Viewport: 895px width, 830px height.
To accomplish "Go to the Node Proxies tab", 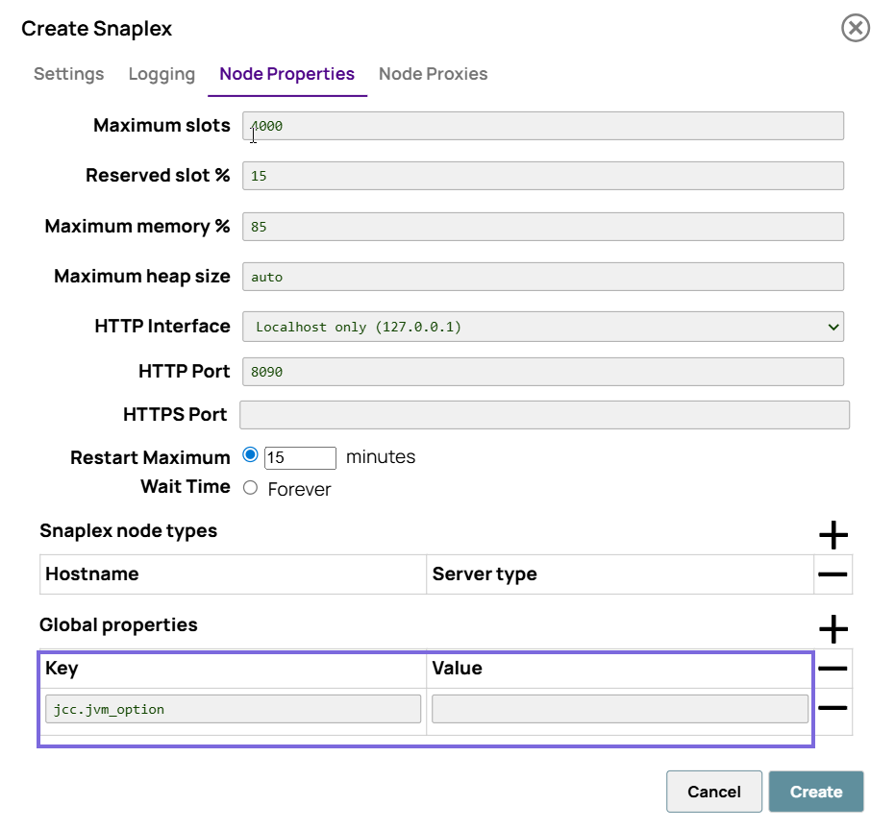I will (433, 74).
